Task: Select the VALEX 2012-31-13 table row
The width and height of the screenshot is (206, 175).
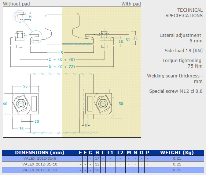Action: [103, 170]
